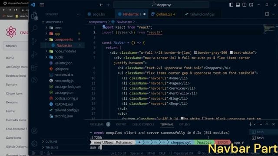Screen dimensions: 278x156
Task: Open the DEBUG CONSOLE panel tab
Action: pos(143,124)
